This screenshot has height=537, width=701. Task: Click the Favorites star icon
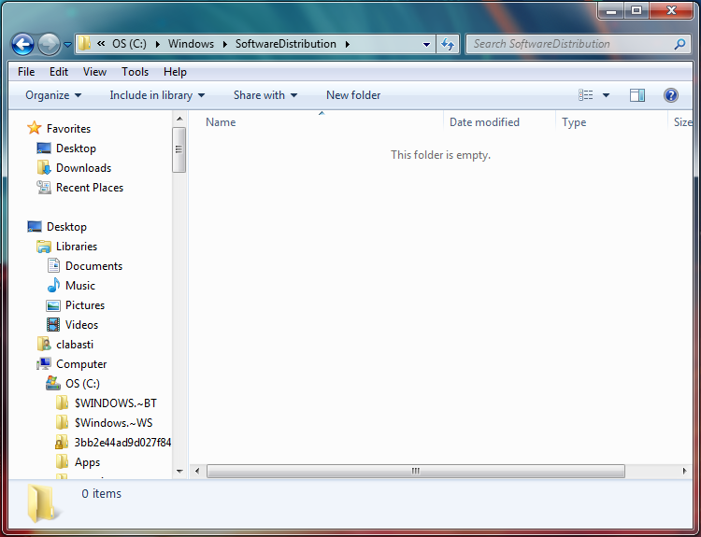34,128
